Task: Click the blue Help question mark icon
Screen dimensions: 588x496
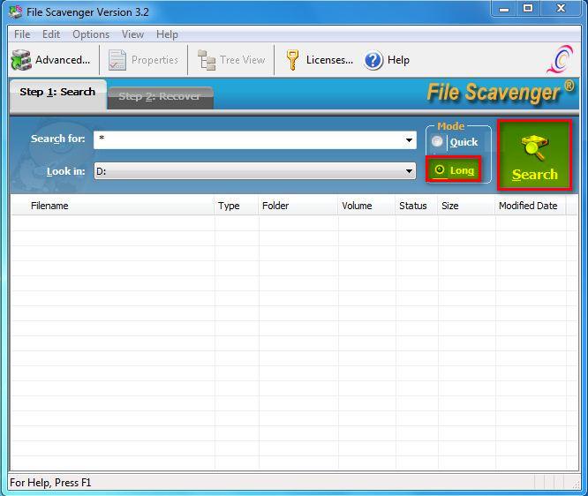Action: (x=373, y=60)
